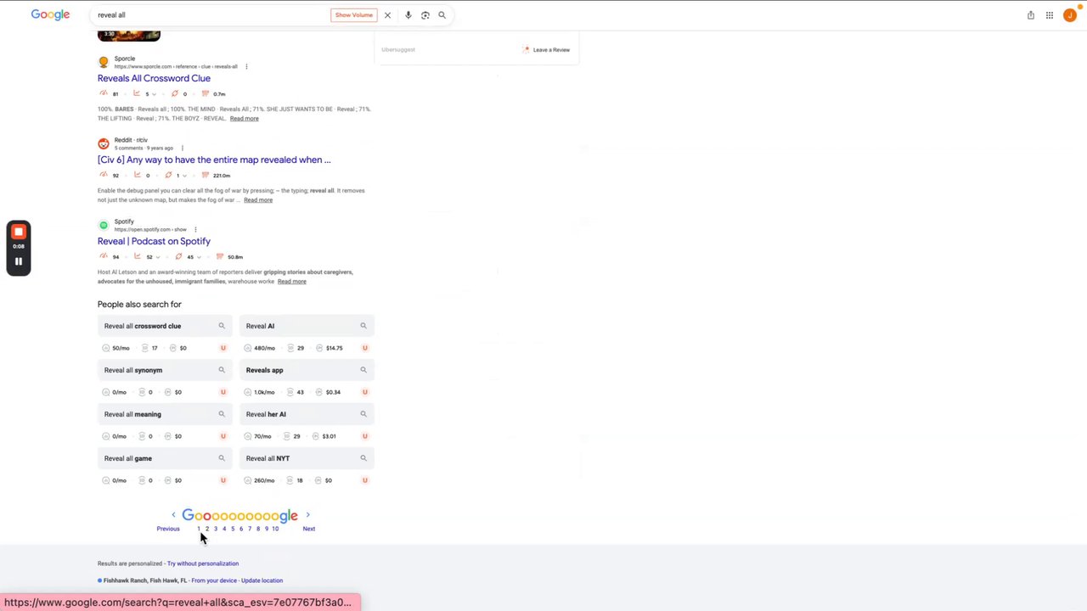
Task: Click search icon on 'Reveal her AI' chip
Action: coord(363,414)
